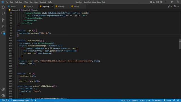Open the Selection menu

click(19, 2)
